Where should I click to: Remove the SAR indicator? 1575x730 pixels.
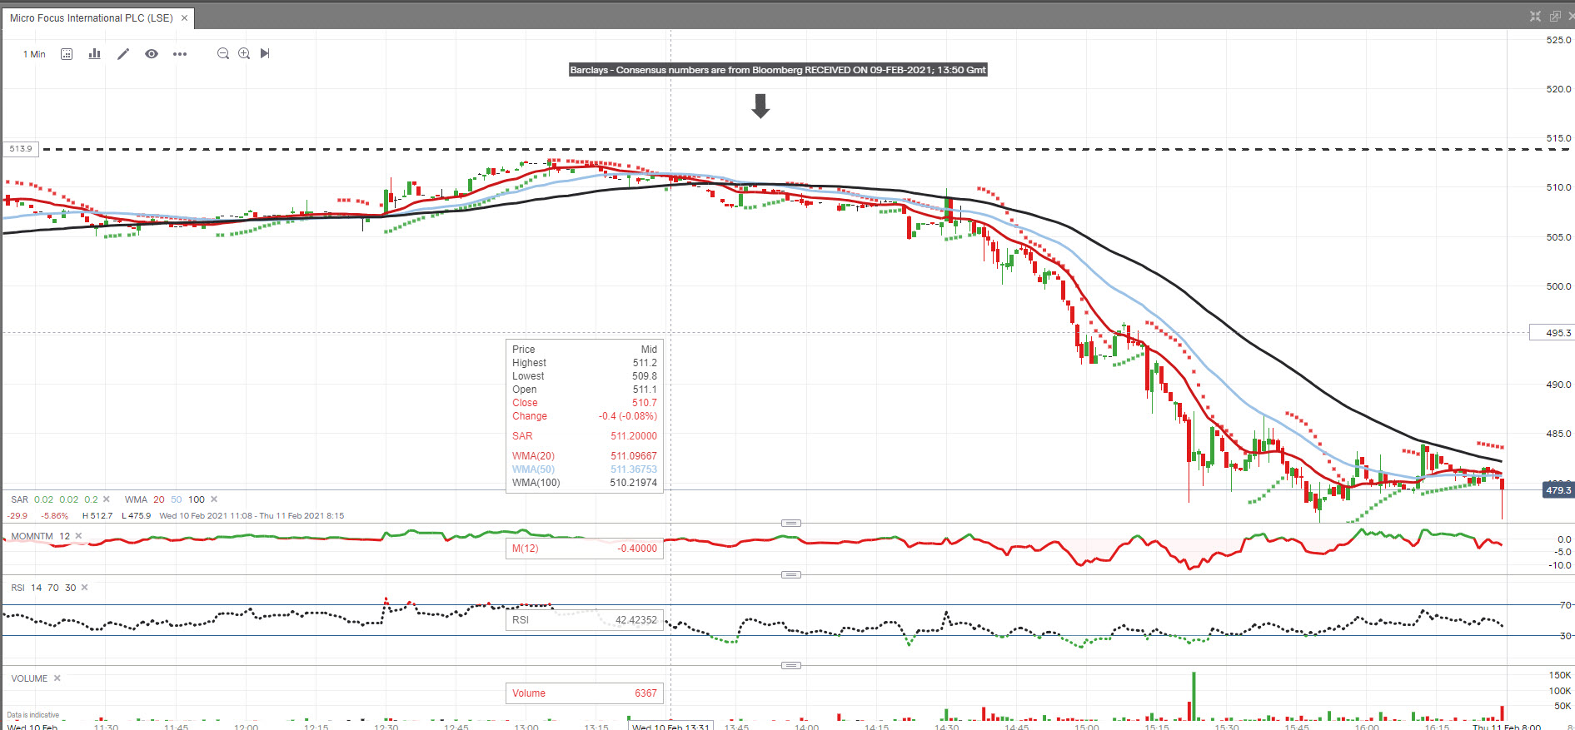(107, 499)
